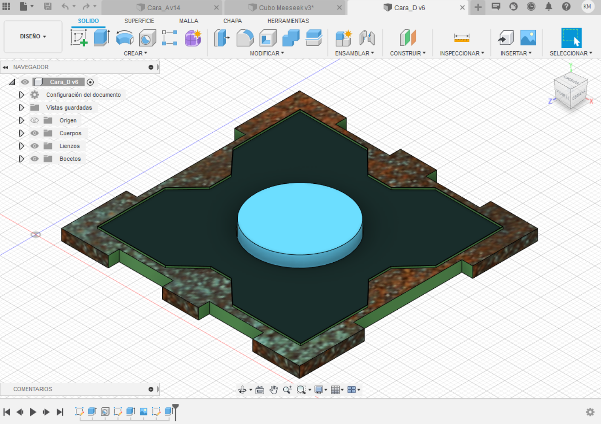Select the Pan hand tool
The height and width of the screenshot is (424, 601).
click(x=273, y=390)
